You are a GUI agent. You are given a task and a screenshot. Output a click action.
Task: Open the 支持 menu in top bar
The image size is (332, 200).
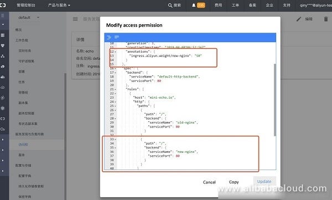287,5
